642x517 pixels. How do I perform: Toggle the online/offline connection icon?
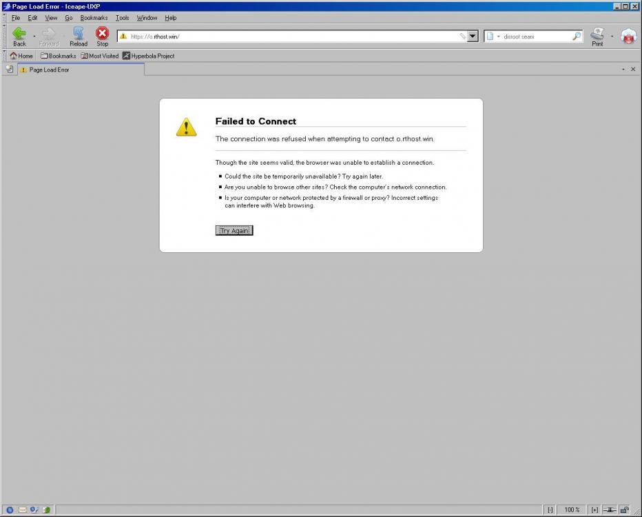click(x=610, y=510)
